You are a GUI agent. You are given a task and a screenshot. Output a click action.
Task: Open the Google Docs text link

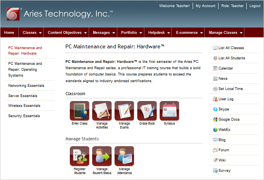click(x=229, y=119)
